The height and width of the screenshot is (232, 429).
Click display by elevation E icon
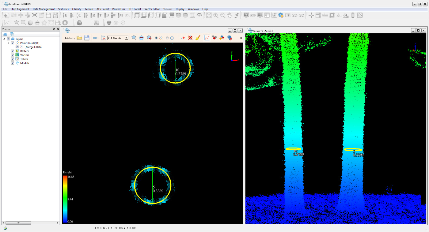click(65, 15)
